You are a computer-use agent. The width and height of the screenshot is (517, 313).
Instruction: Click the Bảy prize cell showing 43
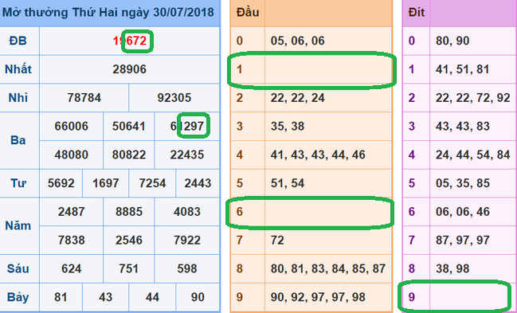pyautogui.click(x=105, y=297)
